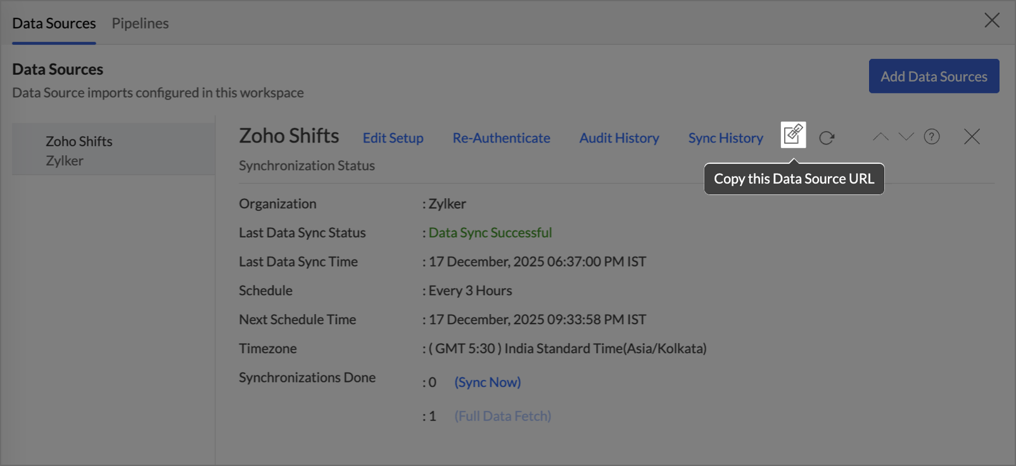Click the Re-Authenticate link
This screenshot has width=1016, height=466.
[x=501, y=138]
